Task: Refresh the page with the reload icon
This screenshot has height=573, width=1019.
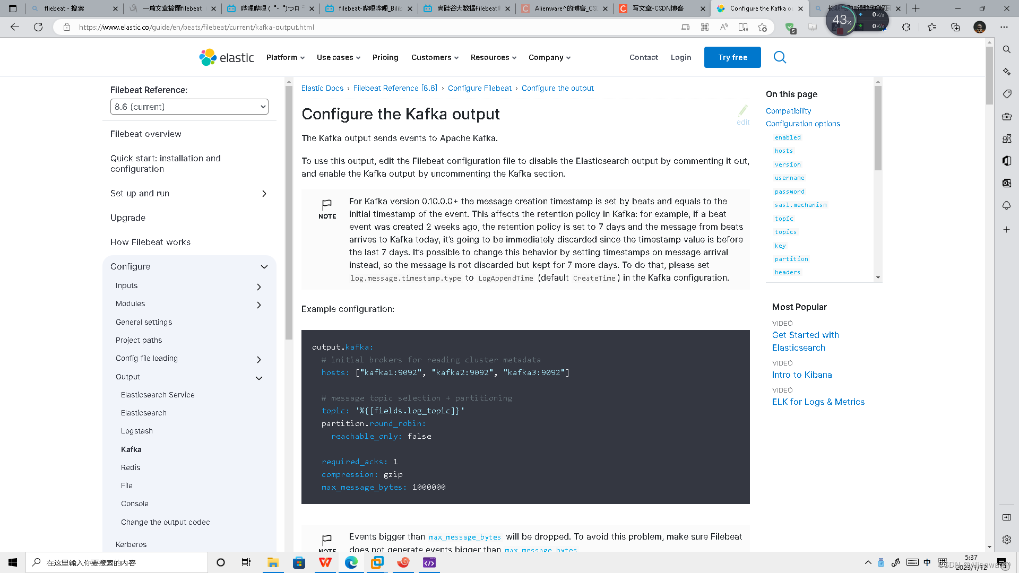Action: point(38,27)
